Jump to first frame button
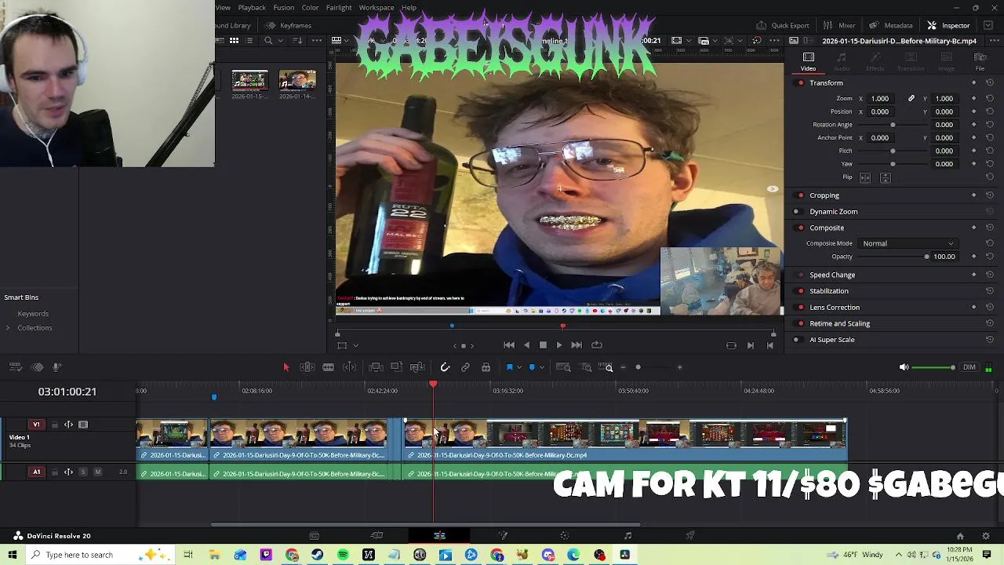Image resolution: width=1004 pixels, height=565 pixels. pyautogui.click(x=509, y=345)
